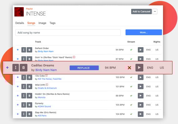This screenshot has width=178, height=124.
Task: Click the Rights column header
Action: coord(157,42)
